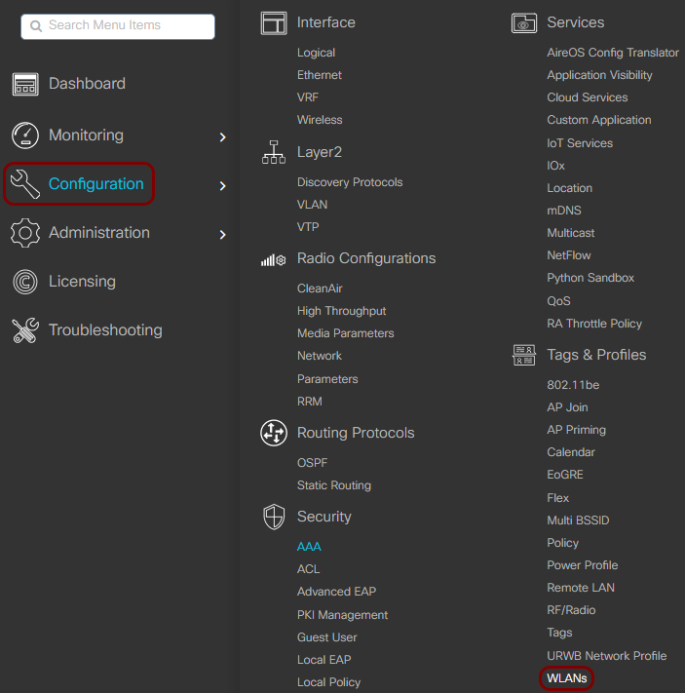The height and width of the screenshot is (693, 685).
Task: Click the Routing Protocols arrows icon
Action: 274,433
